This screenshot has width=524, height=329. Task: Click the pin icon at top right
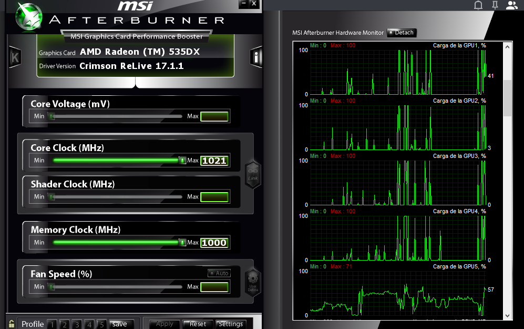tap(495, 5)
